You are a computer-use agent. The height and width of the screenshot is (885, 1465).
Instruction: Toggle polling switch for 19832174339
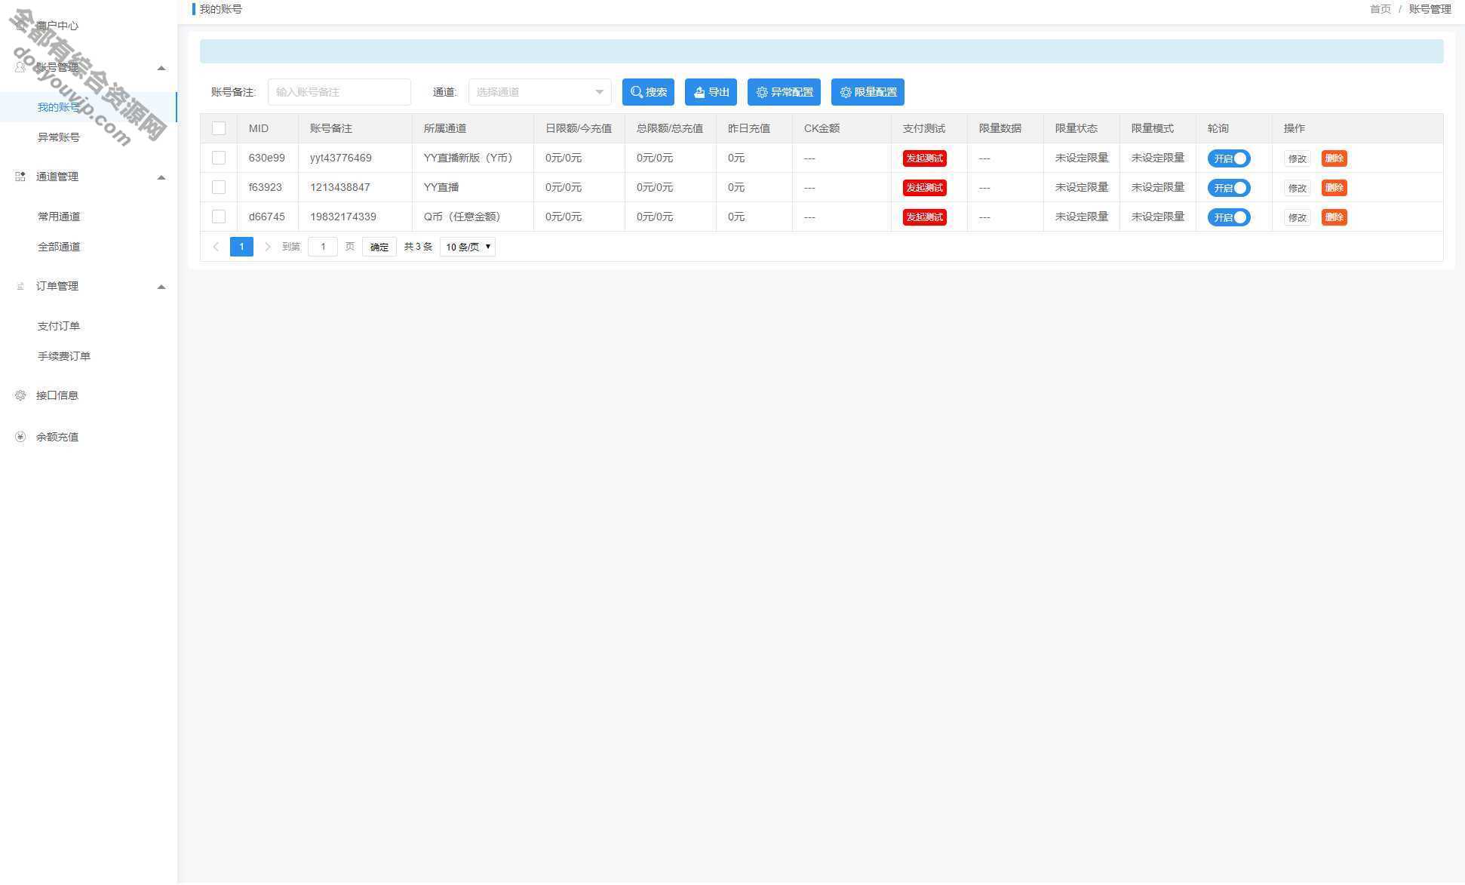[x=1229, y=217]
